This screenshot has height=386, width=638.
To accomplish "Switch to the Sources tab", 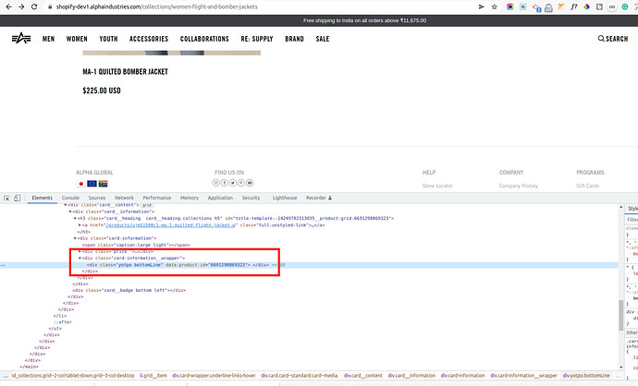I will 97,198.
